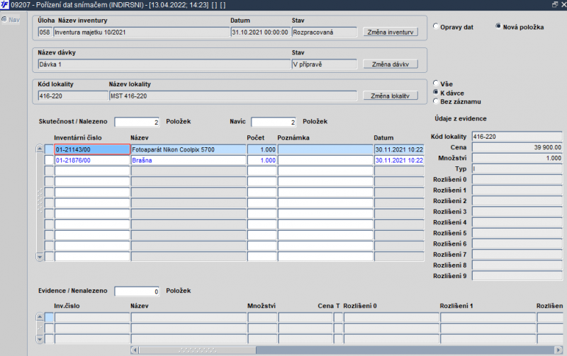The height and width of the screenshot is (356, 567).
Task: Click the Skutečnost / Nalezeno count field
Action: (x=137, y=122)
